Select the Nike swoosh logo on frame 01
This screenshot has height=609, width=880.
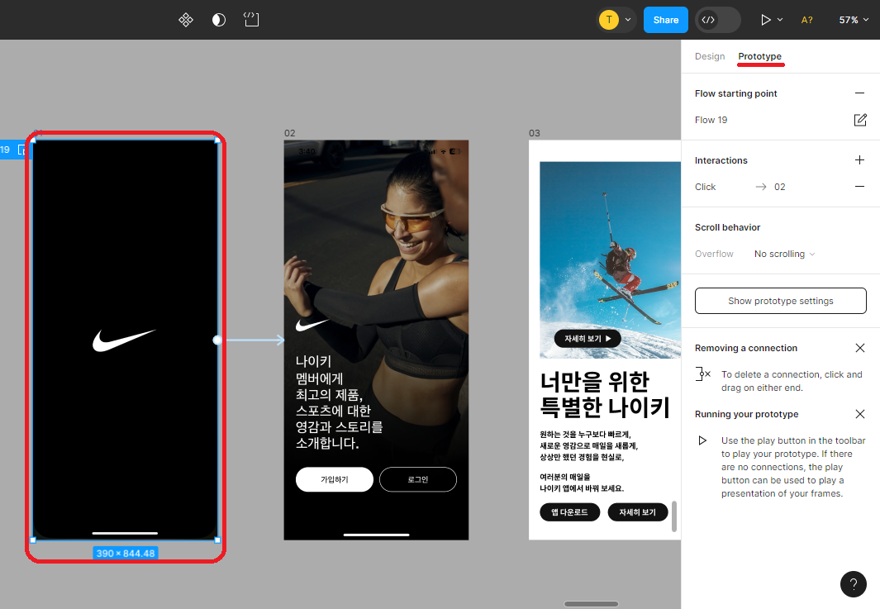point(124,340)
